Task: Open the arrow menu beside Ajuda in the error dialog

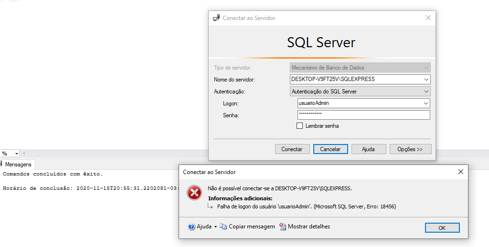Action: pyautogui.click(x=215, y=227)
